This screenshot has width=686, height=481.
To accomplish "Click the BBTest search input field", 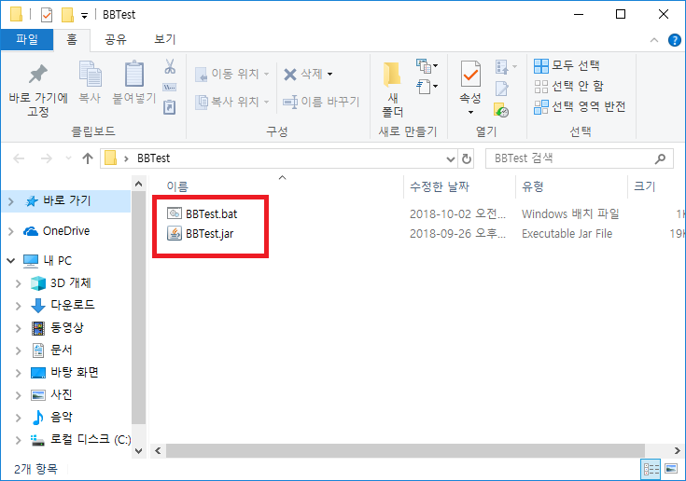I will (x=569, y=158).
